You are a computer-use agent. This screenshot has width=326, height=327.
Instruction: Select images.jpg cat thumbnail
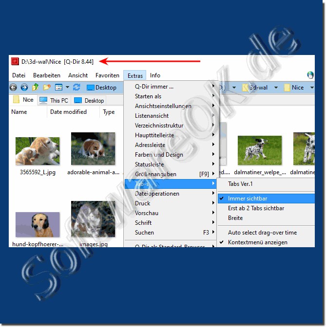click(93, 219)
